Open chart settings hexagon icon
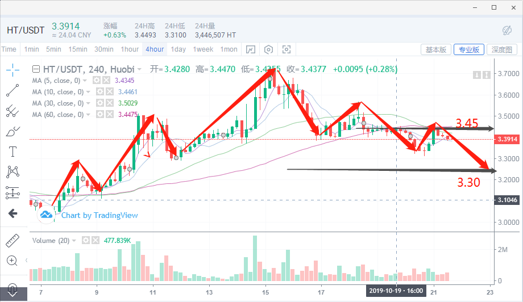 pyautogui.click(x=268, y=49)
